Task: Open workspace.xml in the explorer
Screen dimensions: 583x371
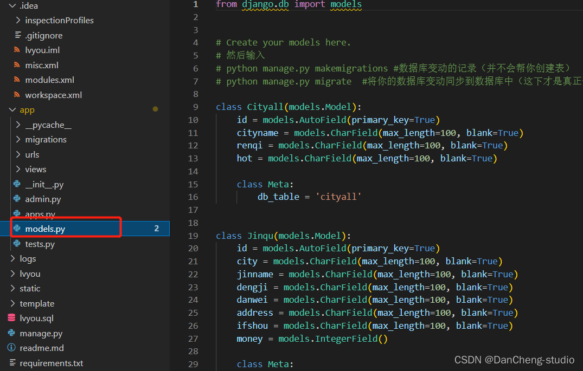Action: click(x=54, y=95)
